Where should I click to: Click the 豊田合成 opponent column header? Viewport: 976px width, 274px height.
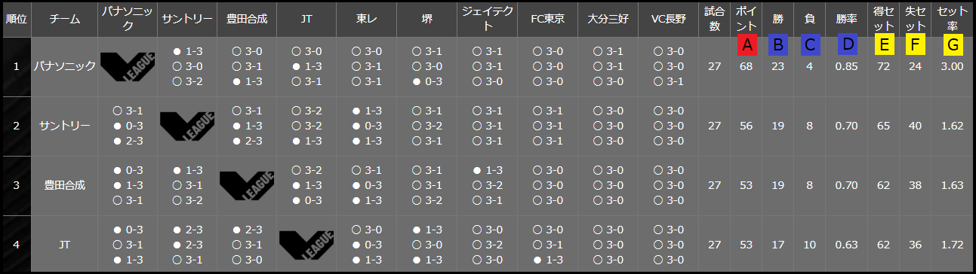[247, 20]
